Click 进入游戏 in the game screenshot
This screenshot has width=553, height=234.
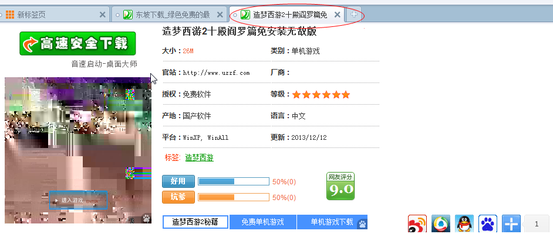[78, 200]
